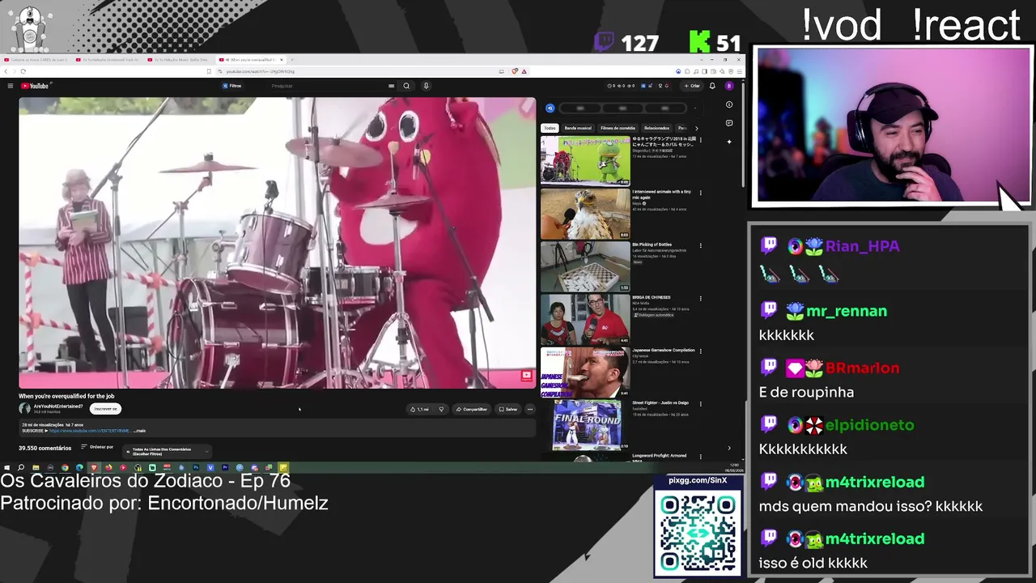Close the 'When you're overqualified' browser tab

pos(281,60)
